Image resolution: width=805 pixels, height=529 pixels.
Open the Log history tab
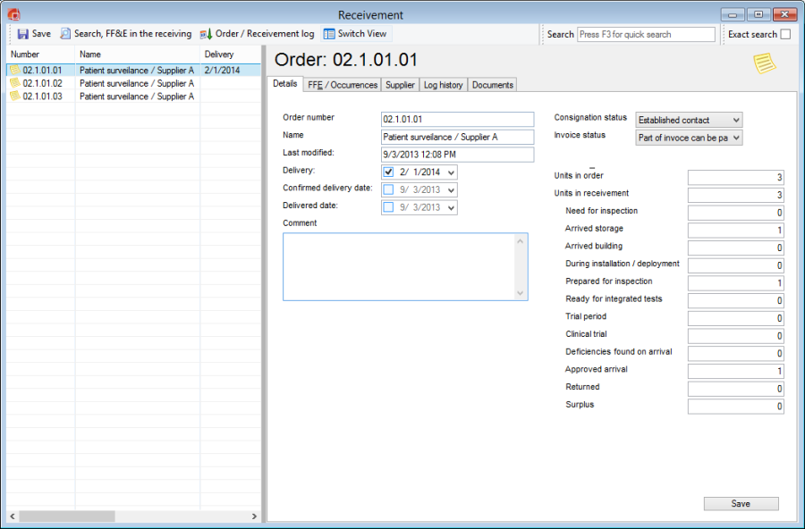(443, 85)
